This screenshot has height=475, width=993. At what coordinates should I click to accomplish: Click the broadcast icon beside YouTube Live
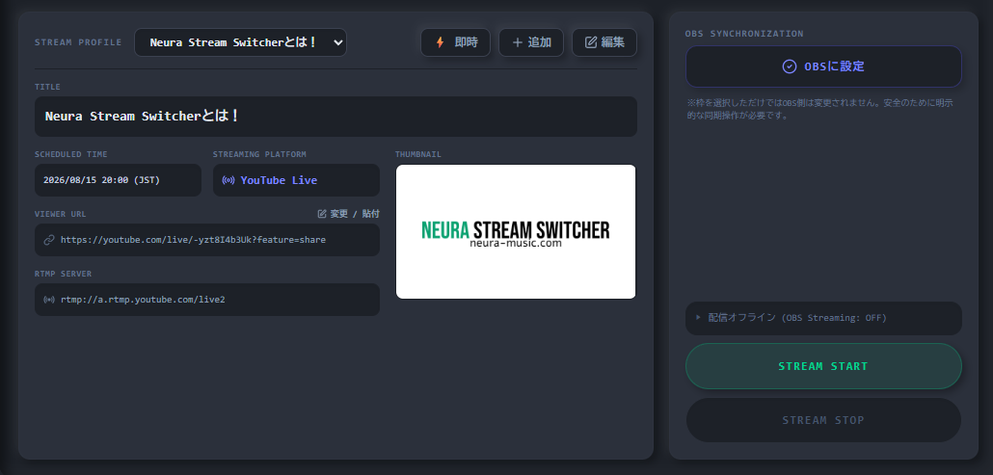(228, 180)
